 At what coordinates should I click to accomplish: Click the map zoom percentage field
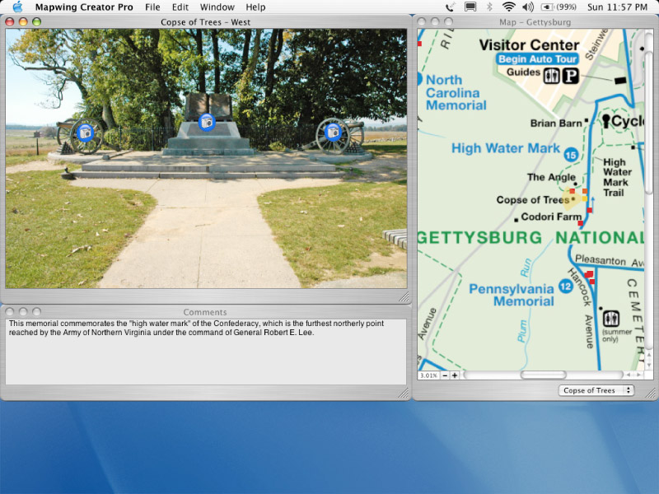428,375
